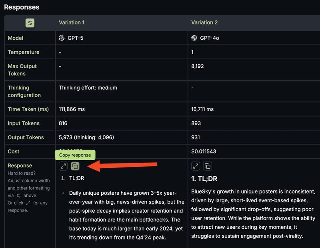The image size is (320, 248).
Task: Click the 'Thinking effort: medium' cell
Action: pyautogui.click(x=88, y=87)
